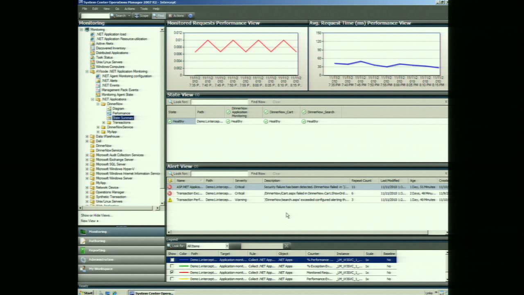
Task: Expand the Microsoft SQL Server node
Action: coord(87,164)
